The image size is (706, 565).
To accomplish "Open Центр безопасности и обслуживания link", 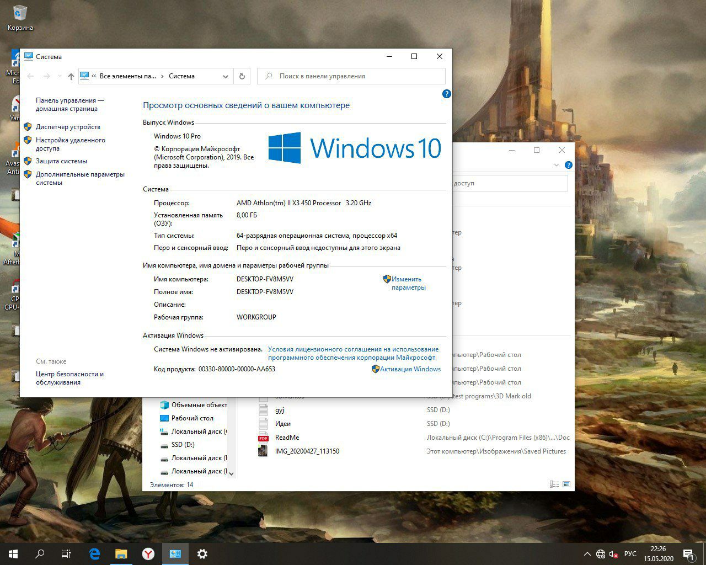I will [x=69, y=378].
